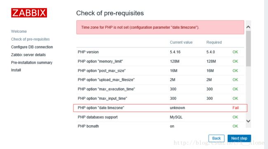Image resolution: width=268 pixels, height=149 pixels.
Task: Click scrollbar up arrow in prerequisites list
Action: pyautogui.click(x=248, y=27)
